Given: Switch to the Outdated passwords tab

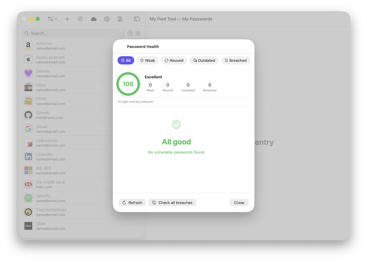Looking at the screenshot, I should click(x=204, y=60).
